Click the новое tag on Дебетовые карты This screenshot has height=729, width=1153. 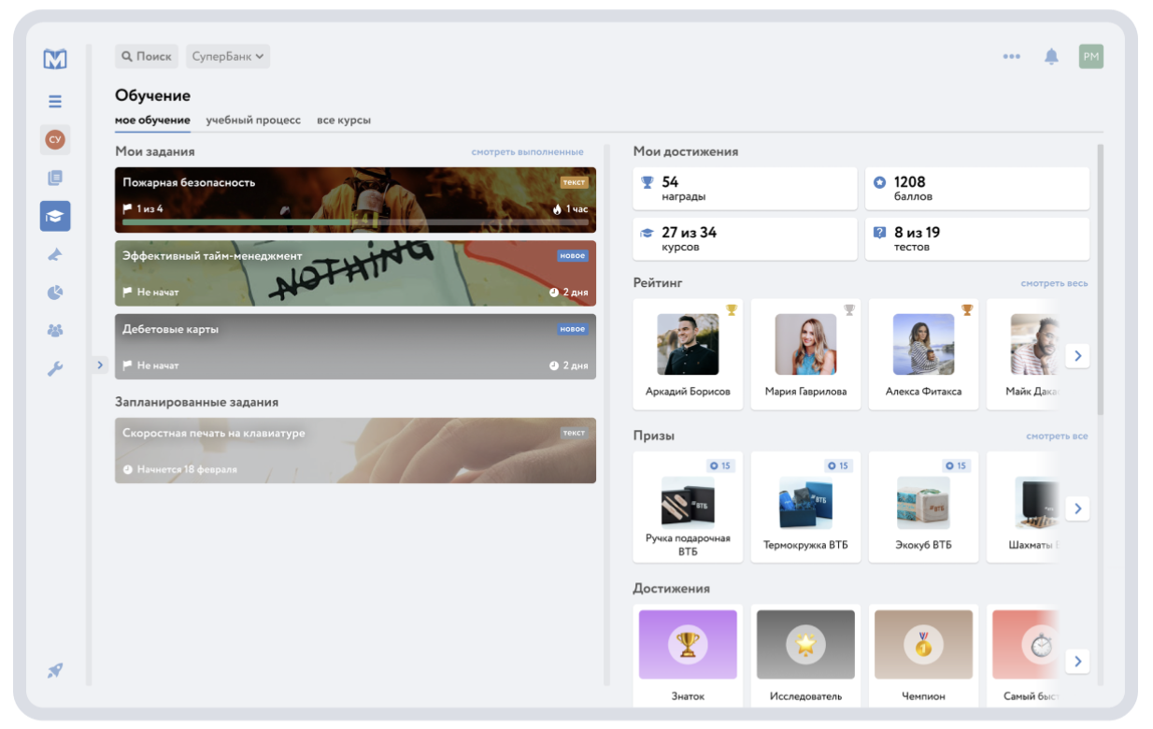[x=573, y=329]
